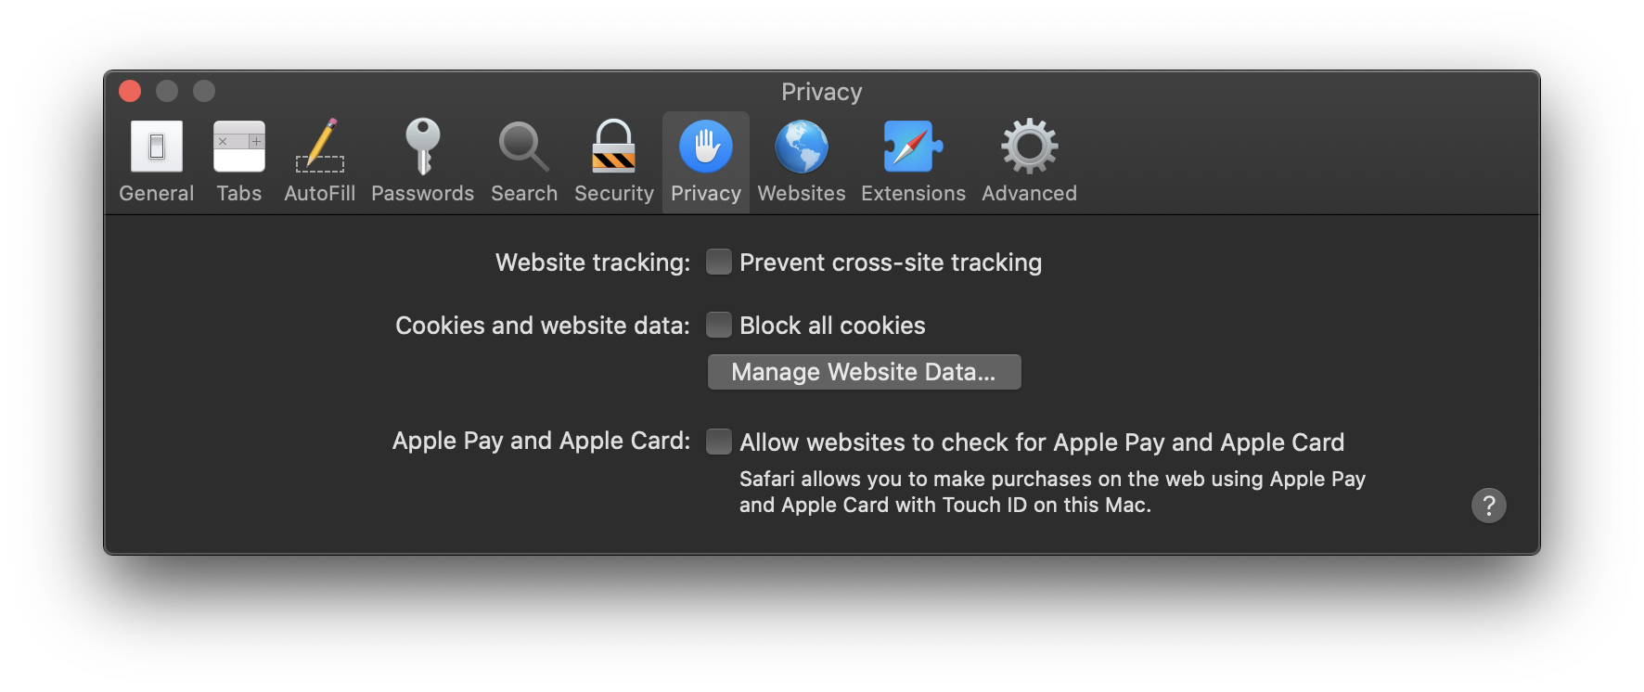Select the Search magnifier icon

tap(524, 147)
